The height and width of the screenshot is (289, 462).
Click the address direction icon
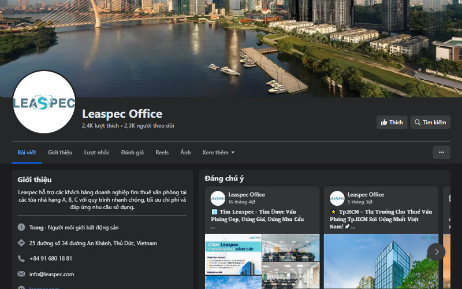21,243
